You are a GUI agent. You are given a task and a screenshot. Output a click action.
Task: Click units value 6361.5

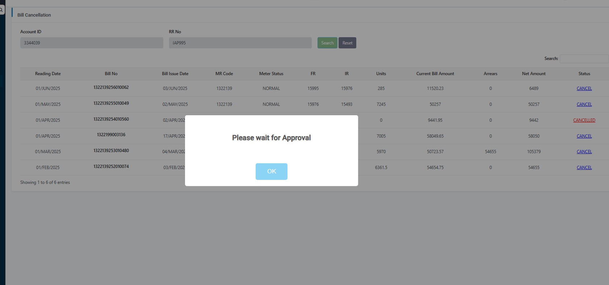[x=381, y=168]
